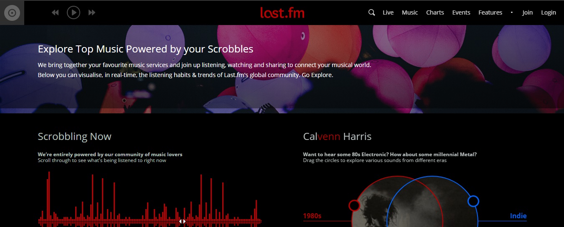Image resolution: width=564 pixels, height=227 pixels.
Task: Go to the Charts page
Action: point(435,12)
